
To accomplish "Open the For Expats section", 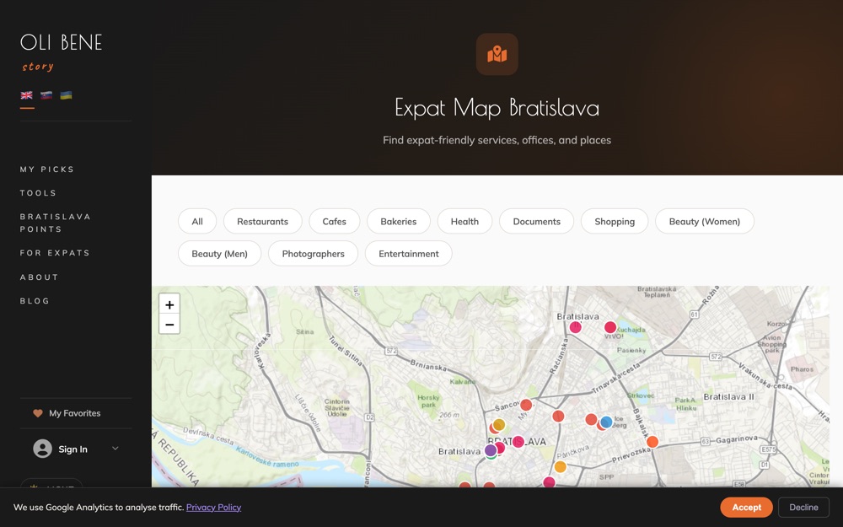I will pyautogui.click(x=55, y=253).
